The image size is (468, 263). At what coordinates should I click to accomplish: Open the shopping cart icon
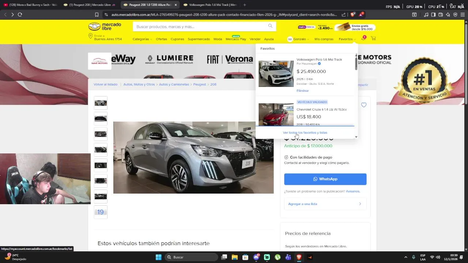click(x=373, y=38)
